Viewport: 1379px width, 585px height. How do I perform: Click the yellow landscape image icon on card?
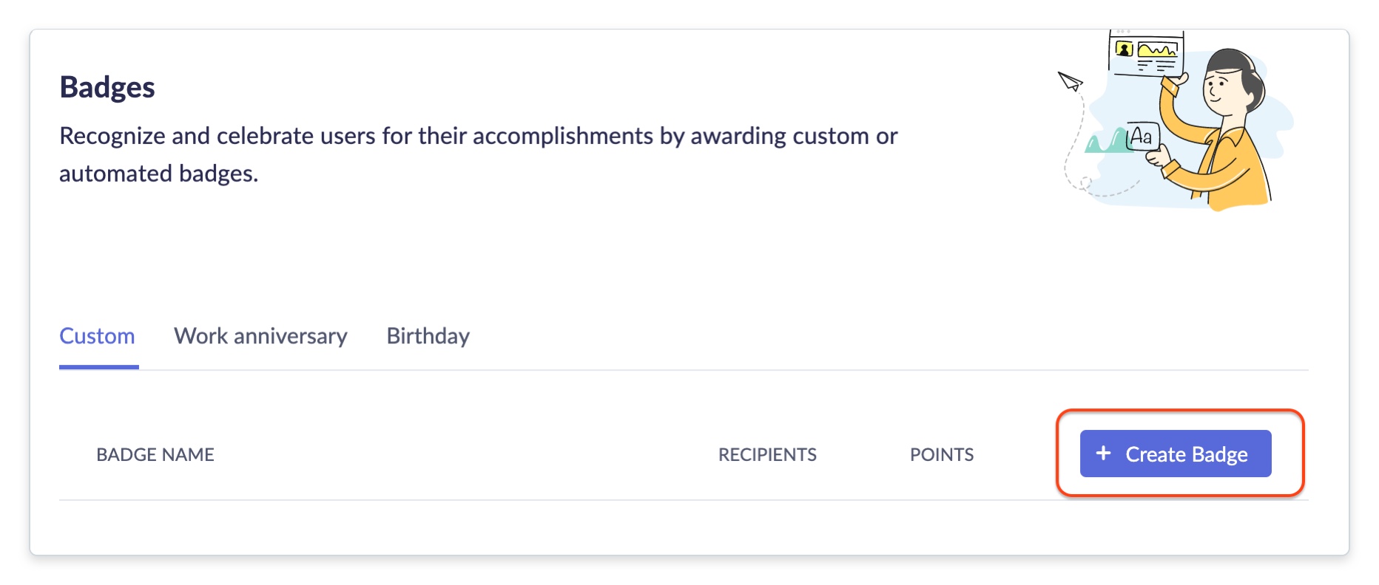(x=1157, y=50)
